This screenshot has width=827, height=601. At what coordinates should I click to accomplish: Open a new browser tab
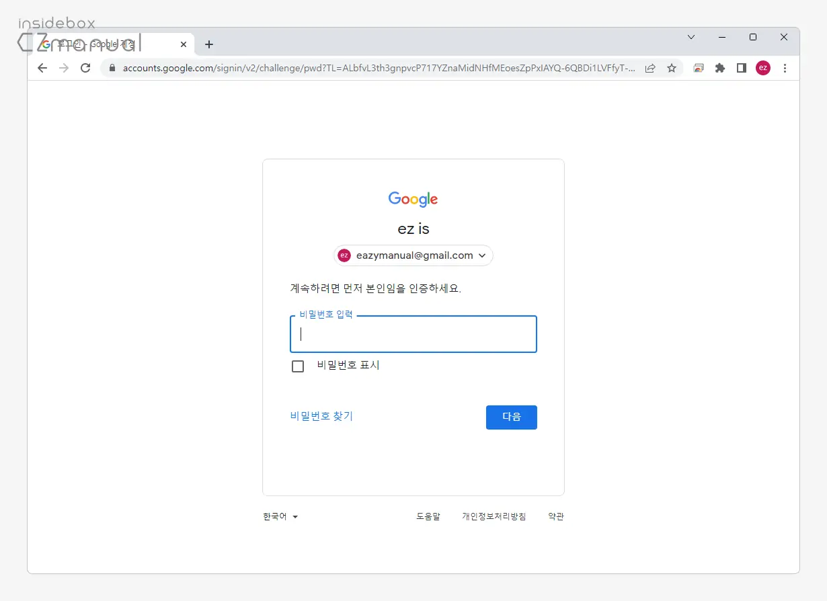pos(209,44)
